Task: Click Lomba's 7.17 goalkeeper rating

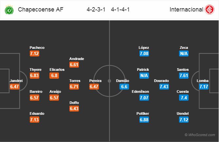Action: pyautogui.click(x=204, y=87)
